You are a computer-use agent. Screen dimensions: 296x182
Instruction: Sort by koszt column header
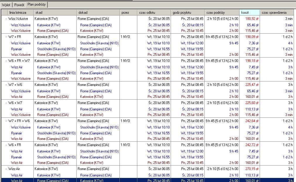pyautogui.click(x=249, y=13)
